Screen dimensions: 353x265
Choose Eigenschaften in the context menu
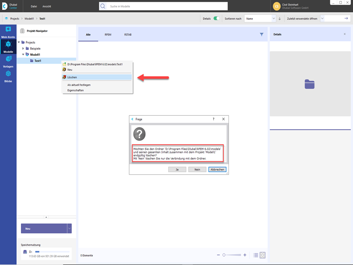(97, 90)
